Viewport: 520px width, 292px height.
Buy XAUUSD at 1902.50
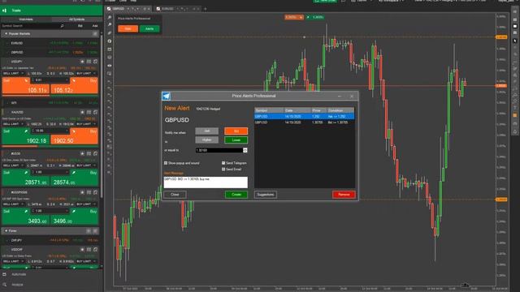point(75,137)
